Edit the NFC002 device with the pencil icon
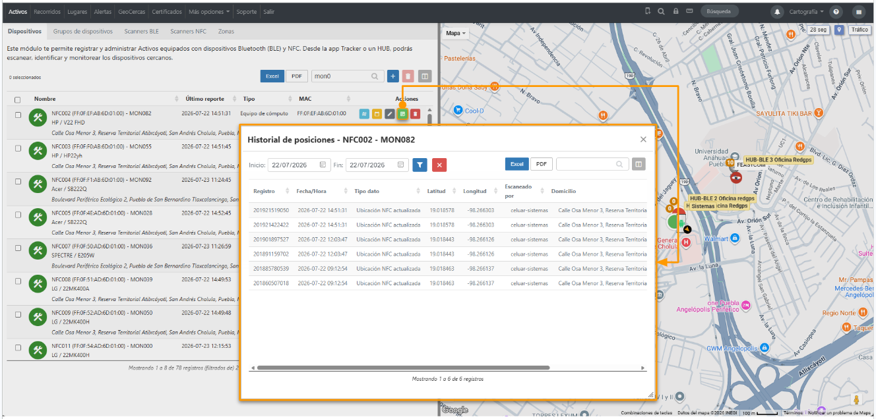Viewport: 876px width, 419px height. click(390, 114)
